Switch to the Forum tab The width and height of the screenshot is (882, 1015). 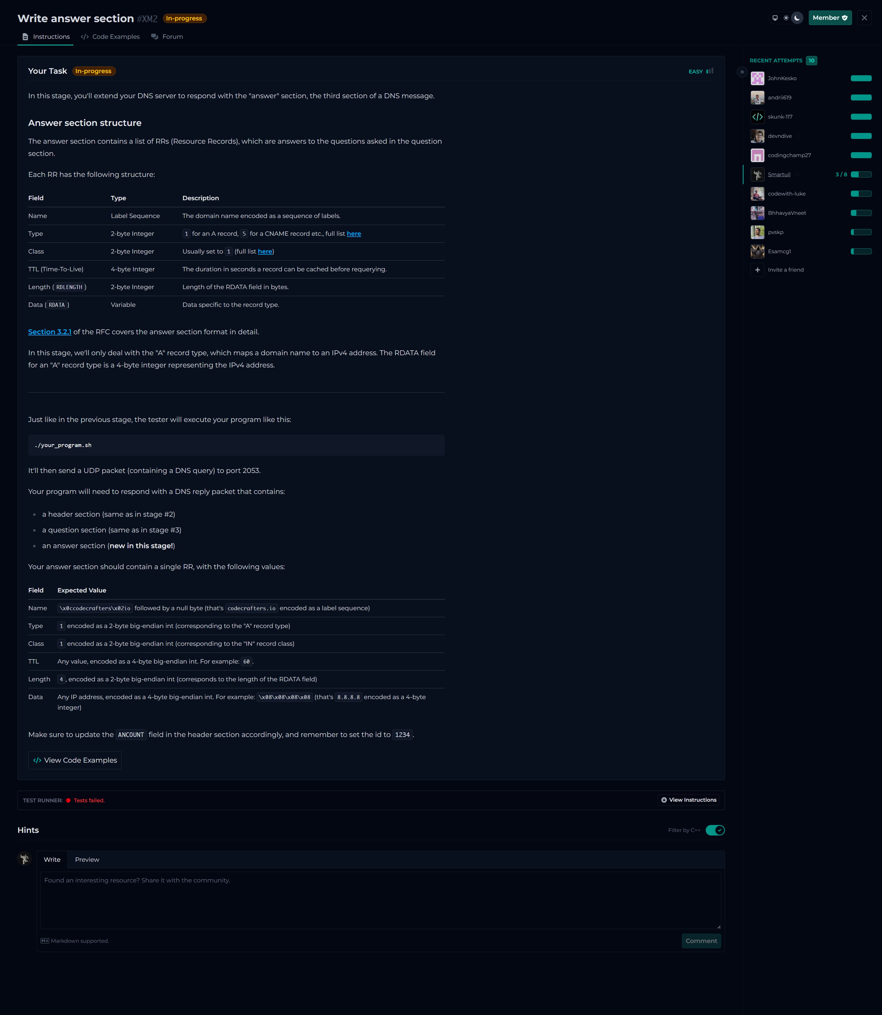click(x=167, y=37)
